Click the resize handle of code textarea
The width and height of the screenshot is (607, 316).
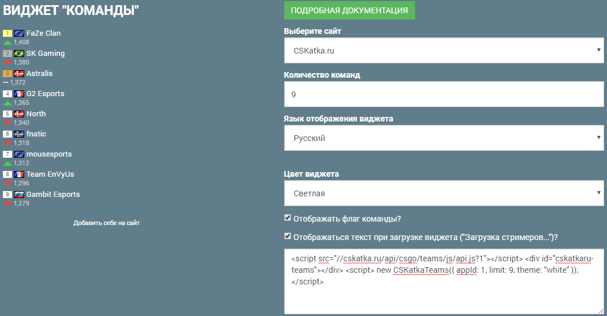tap(601, 311)
